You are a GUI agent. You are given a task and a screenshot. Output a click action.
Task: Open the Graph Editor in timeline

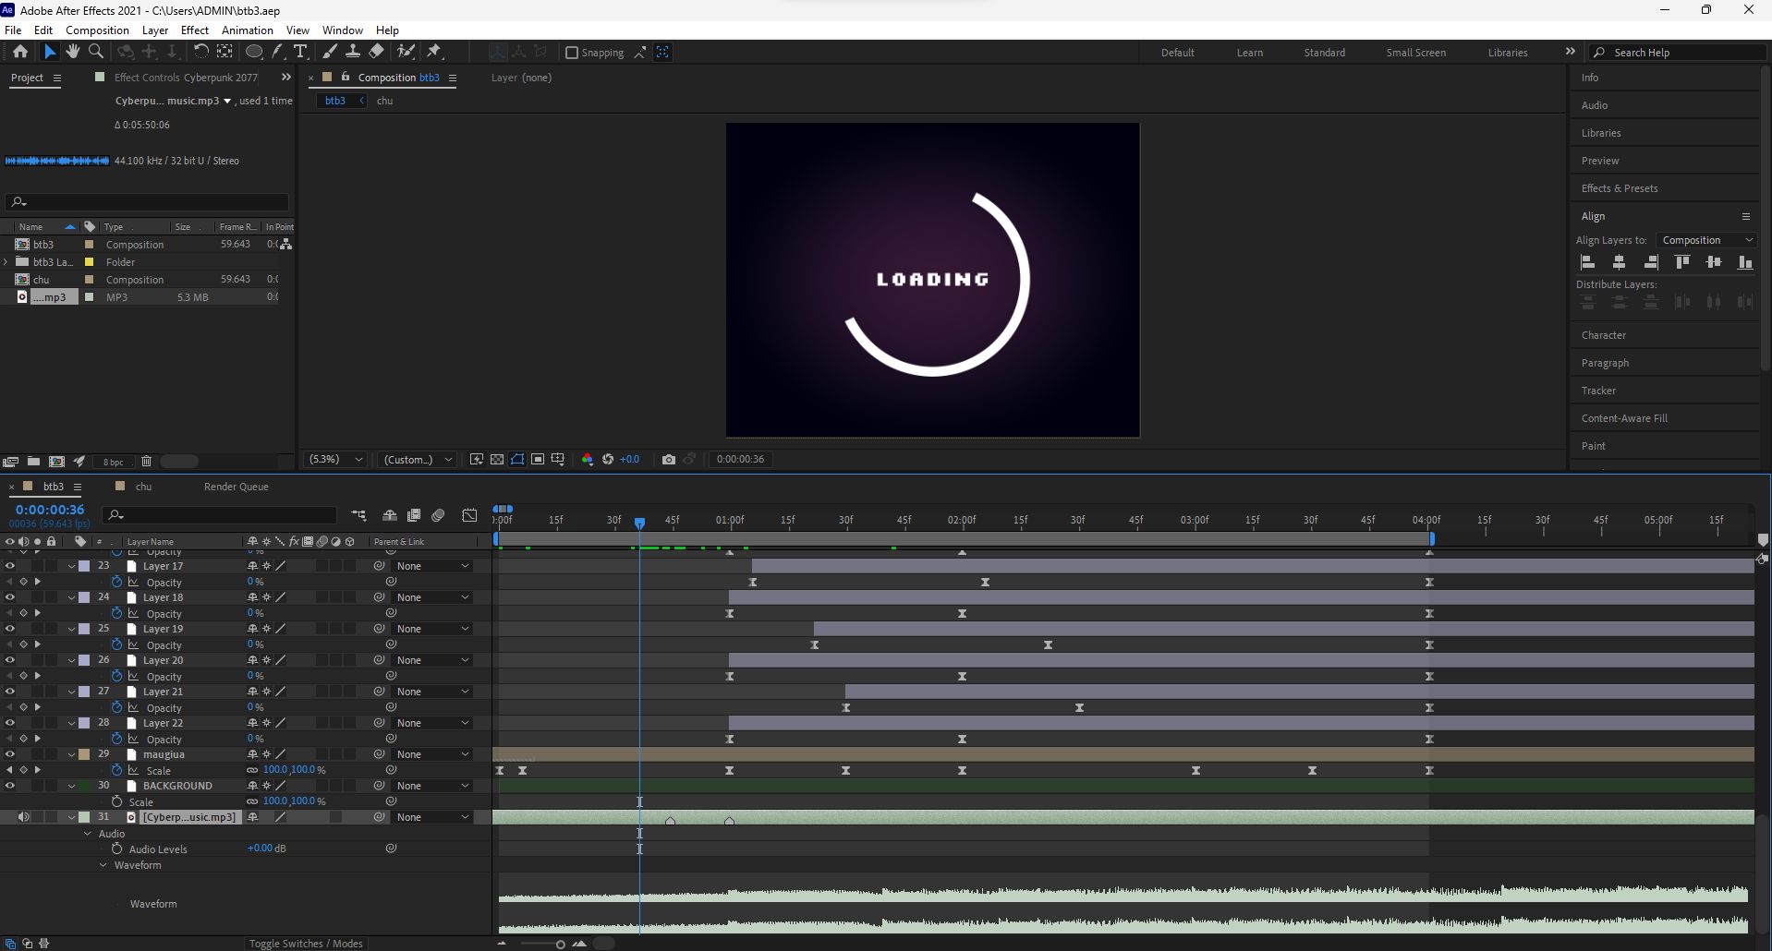pos(469,515)
